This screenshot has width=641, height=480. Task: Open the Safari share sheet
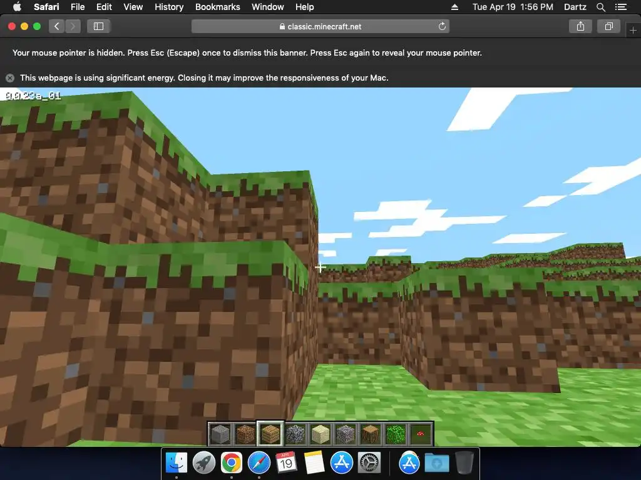point(580,26)
